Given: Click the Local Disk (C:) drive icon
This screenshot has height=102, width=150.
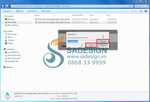Looking at the screenshot, I should [x=6, y=52].
